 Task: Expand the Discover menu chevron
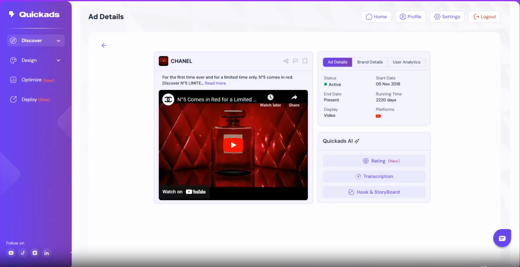pyautogui.click(x=58, y=40)
